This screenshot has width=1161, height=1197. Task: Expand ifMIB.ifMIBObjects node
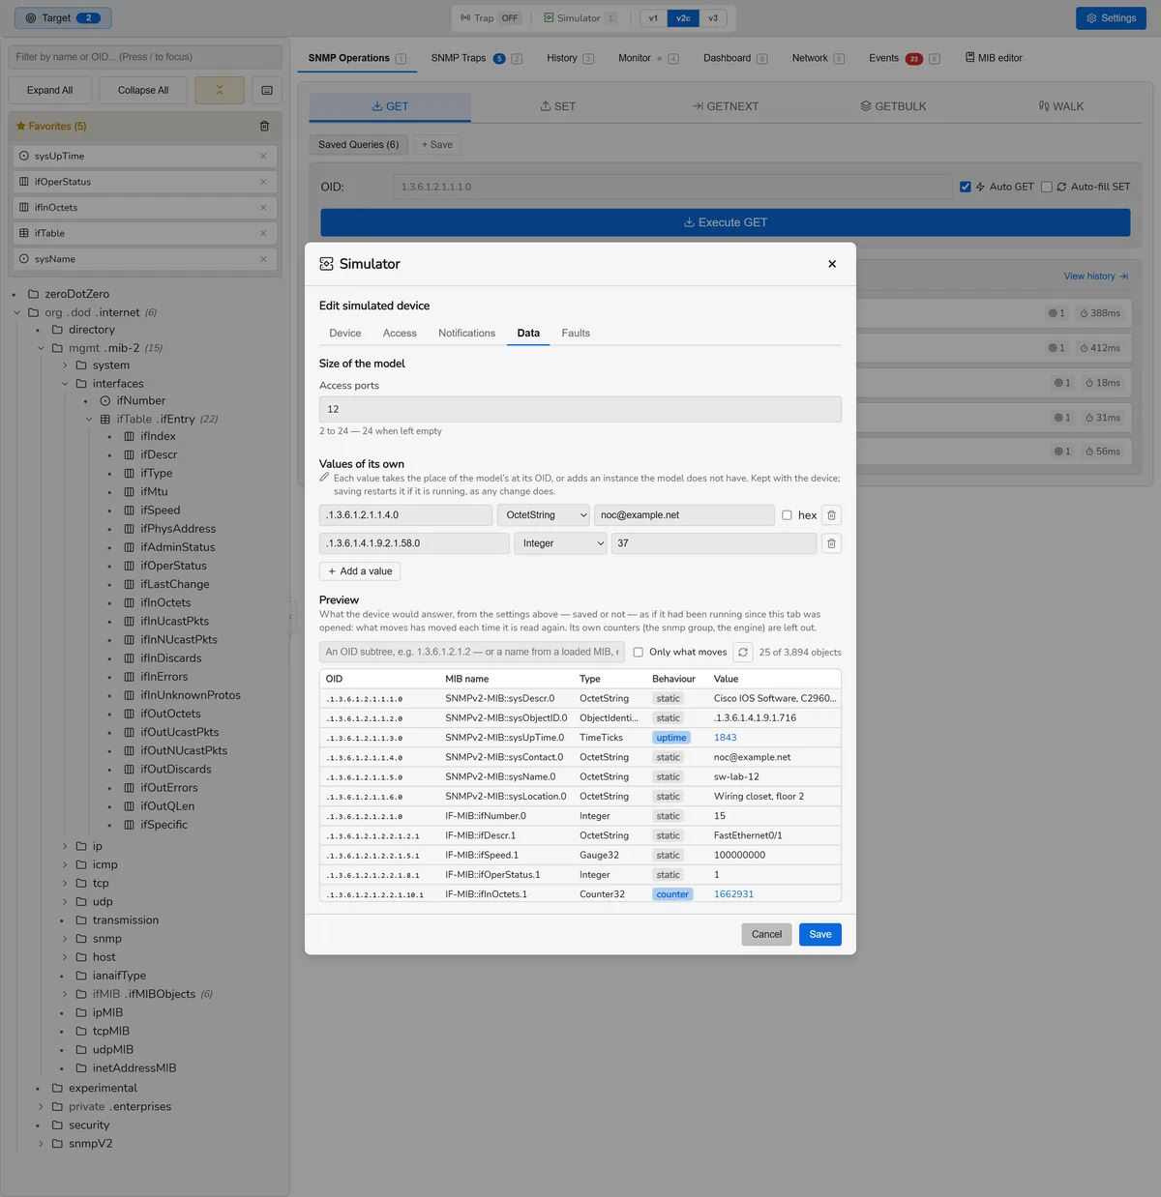click(x=65, y=994)
